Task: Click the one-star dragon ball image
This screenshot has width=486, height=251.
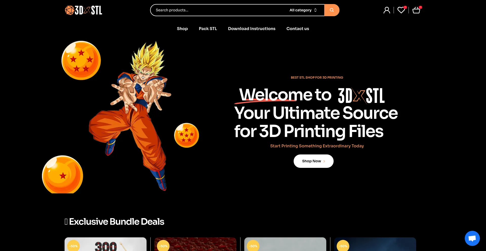Action: [x=63, y=175]
